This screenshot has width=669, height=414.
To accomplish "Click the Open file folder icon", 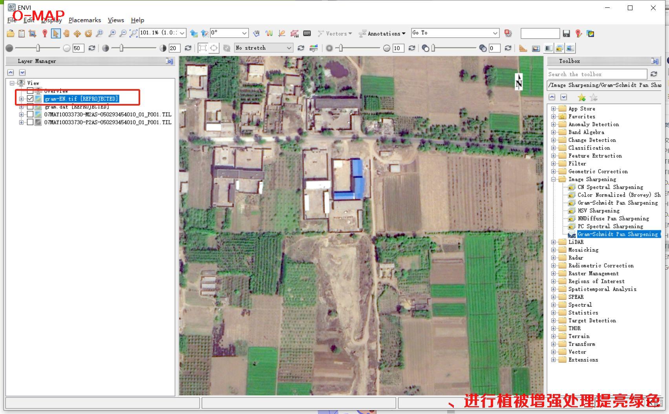I will (x=11, y=33).
